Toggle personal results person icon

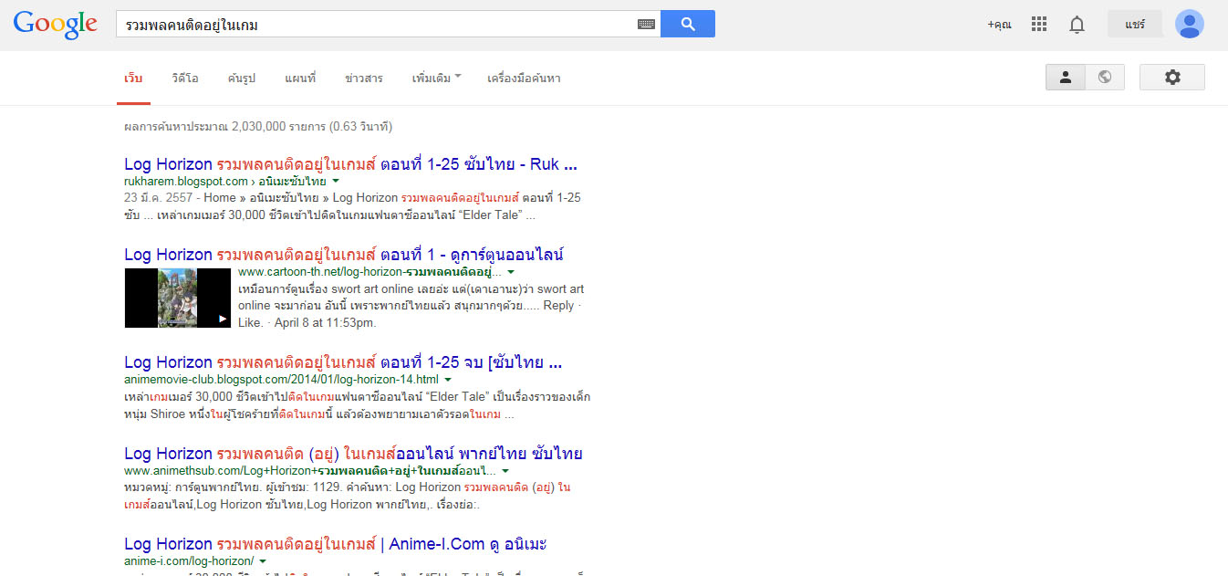[x=1065, y=78]
